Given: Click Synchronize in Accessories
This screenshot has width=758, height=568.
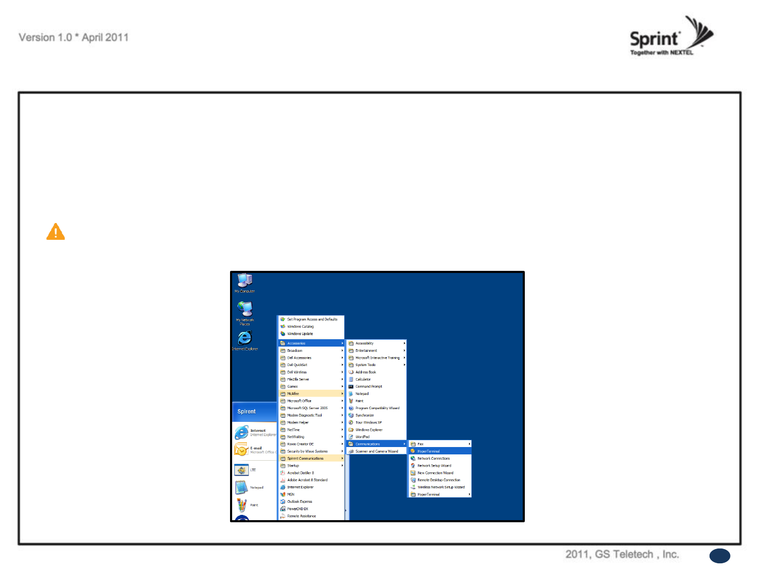Looking at the screenshot, I should coord(377,415).
